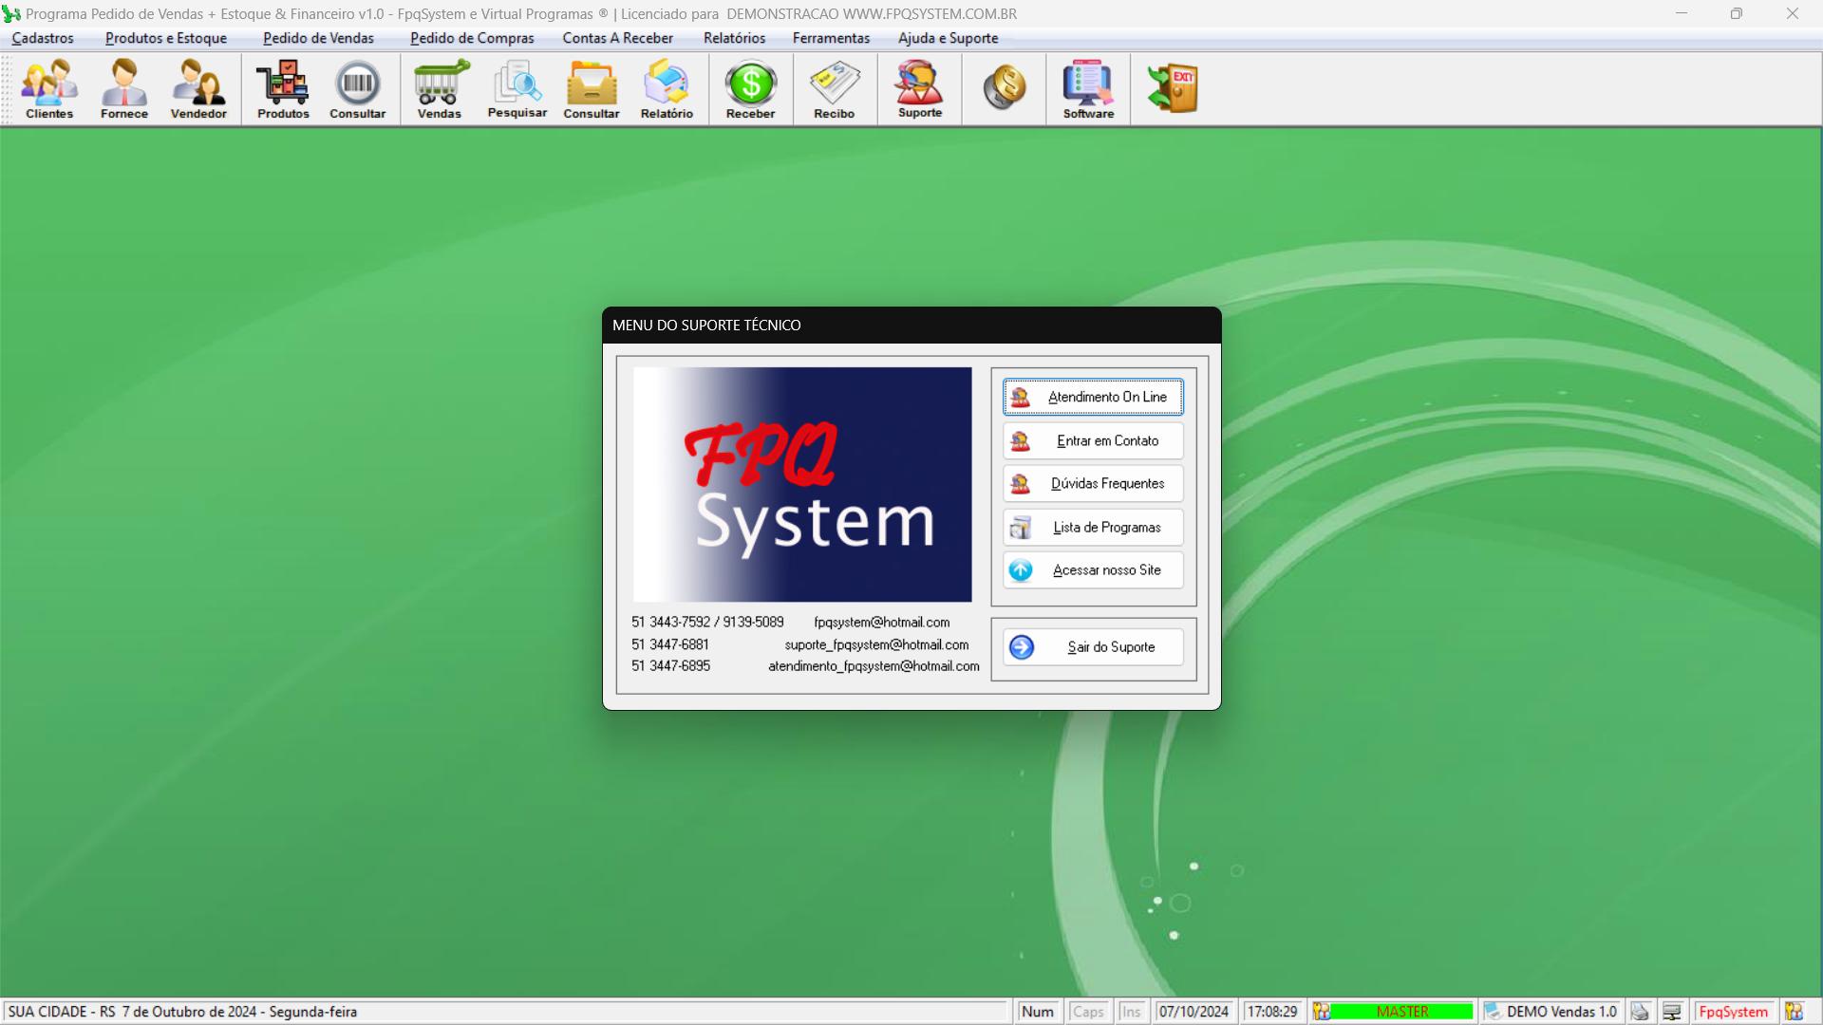Click the Exit door icon
Image resolution: width=1823 pixels, height=1025 pixels.
[x=1173, y=88]
